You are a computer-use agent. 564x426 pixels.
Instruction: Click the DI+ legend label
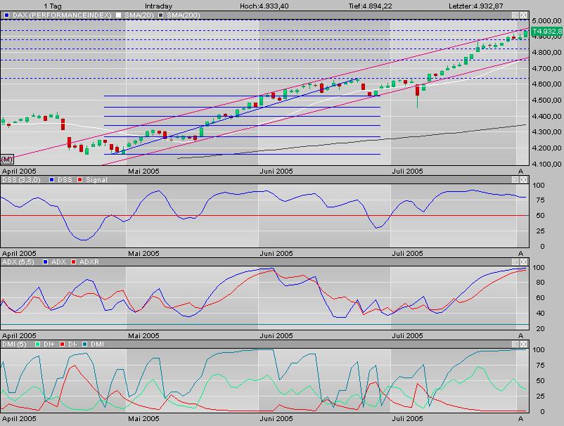[49, 344]
